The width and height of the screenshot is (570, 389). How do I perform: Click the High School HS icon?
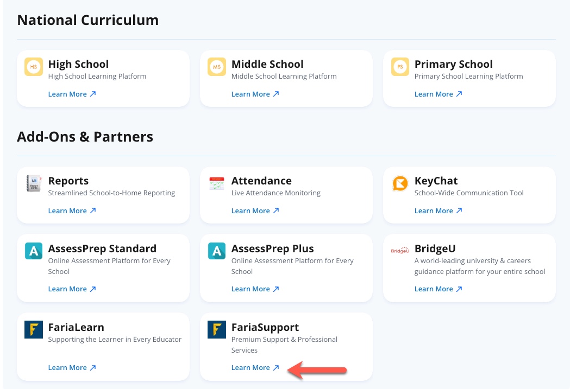[34, 67]
